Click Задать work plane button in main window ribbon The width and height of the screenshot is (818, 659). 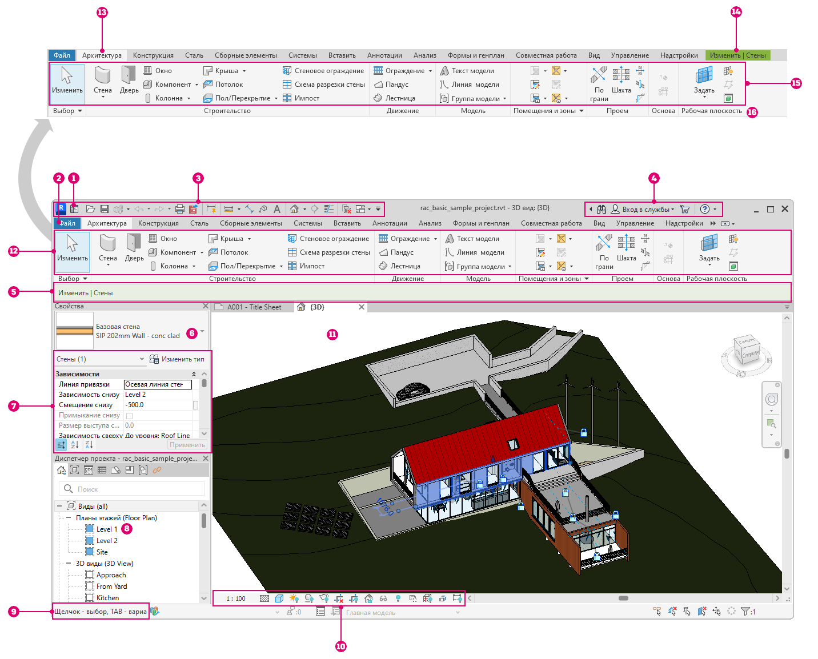click(709, 250)
